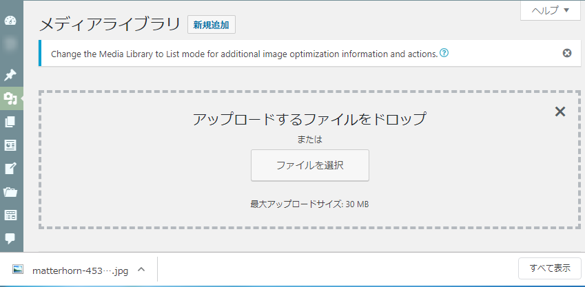The height and width of the screenshot is (287, 585).
Task: Close the upload drop zone panel
Action: click(x=560, y=111)
